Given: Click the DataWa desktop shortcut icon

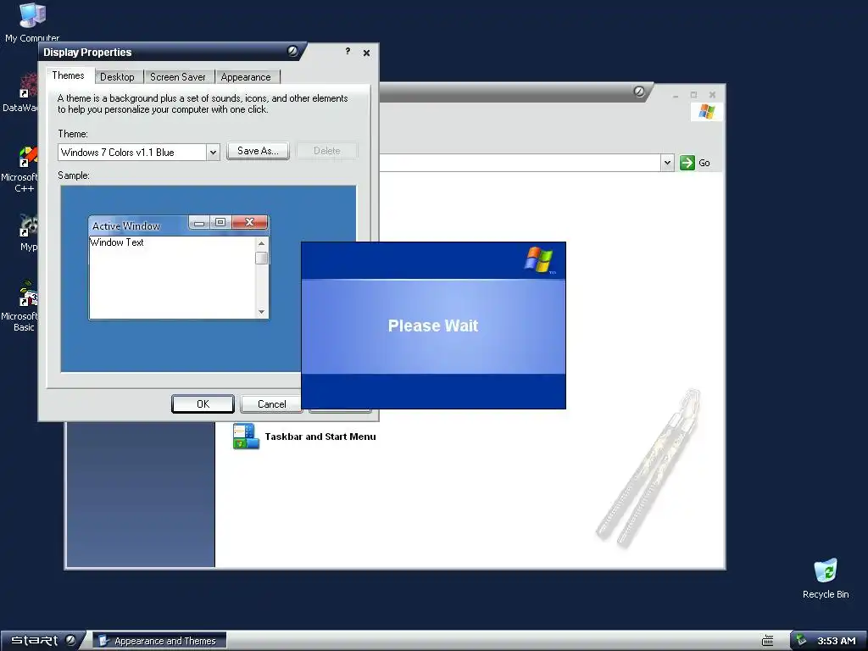Looking at the screenshot, I should [28, 86].
